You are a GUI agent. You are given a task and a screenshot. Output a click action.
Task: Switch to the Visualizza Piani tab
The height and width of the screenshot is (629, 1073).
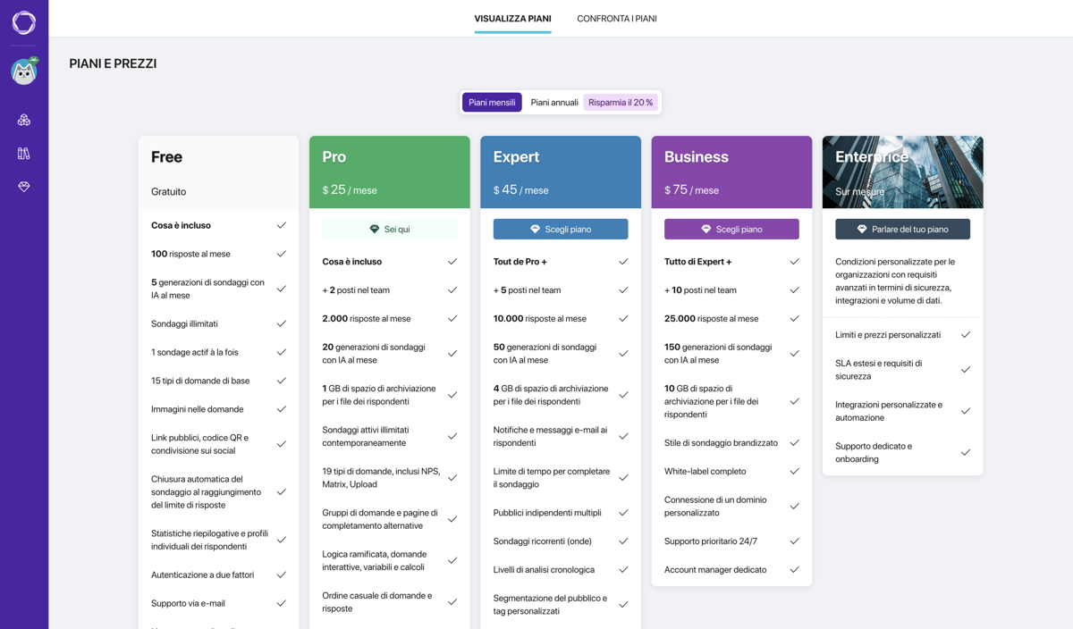[x=512, y=19]
